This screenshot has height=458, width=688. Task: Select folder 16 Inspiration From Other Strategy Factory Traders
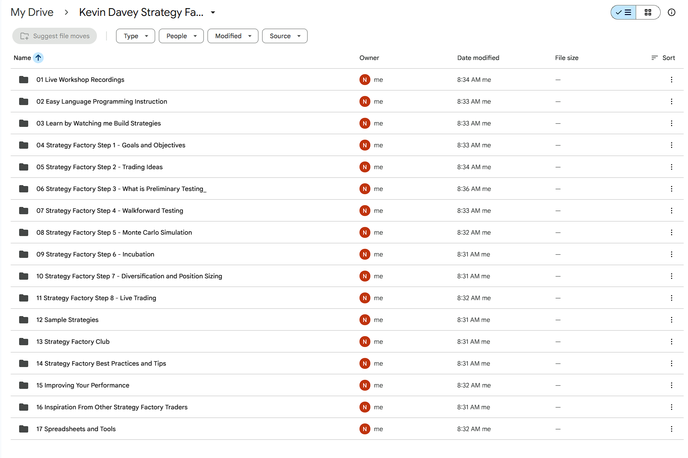coord(347,407)
